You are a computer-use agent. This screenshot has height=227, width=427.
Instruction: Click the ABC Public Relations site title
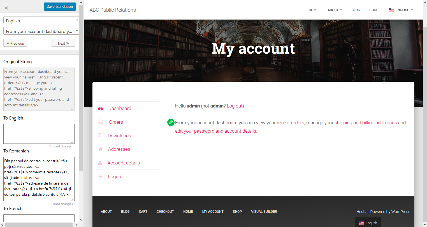(113, 10)
